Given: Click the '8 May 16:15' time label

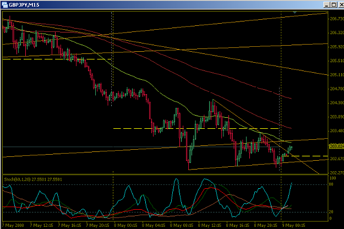Looking at the screenshot, I should click(238, 225).
